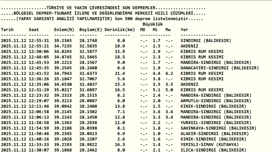Screen dimensions: 272x152
Task: Click time 12:35:06
Action: tap(39, 84)
